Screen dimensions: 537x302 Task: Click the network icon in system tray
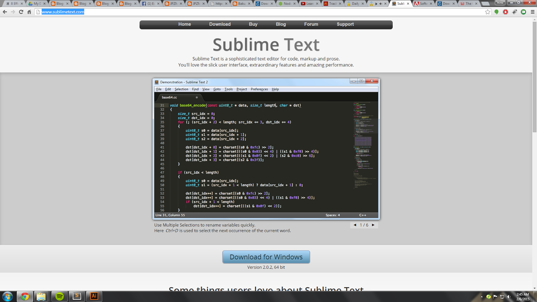coord(502,297)
